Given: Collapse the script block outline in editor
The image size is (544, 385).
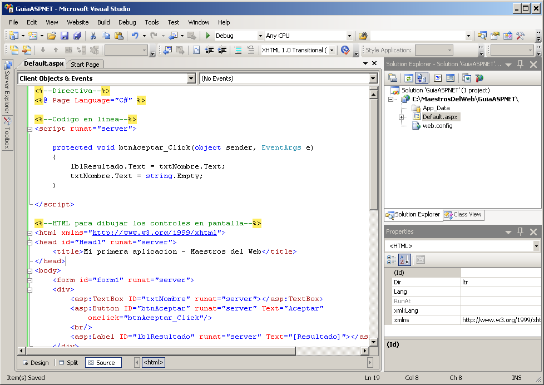Looking at the screenshot, I should click(x=30, y=129).
